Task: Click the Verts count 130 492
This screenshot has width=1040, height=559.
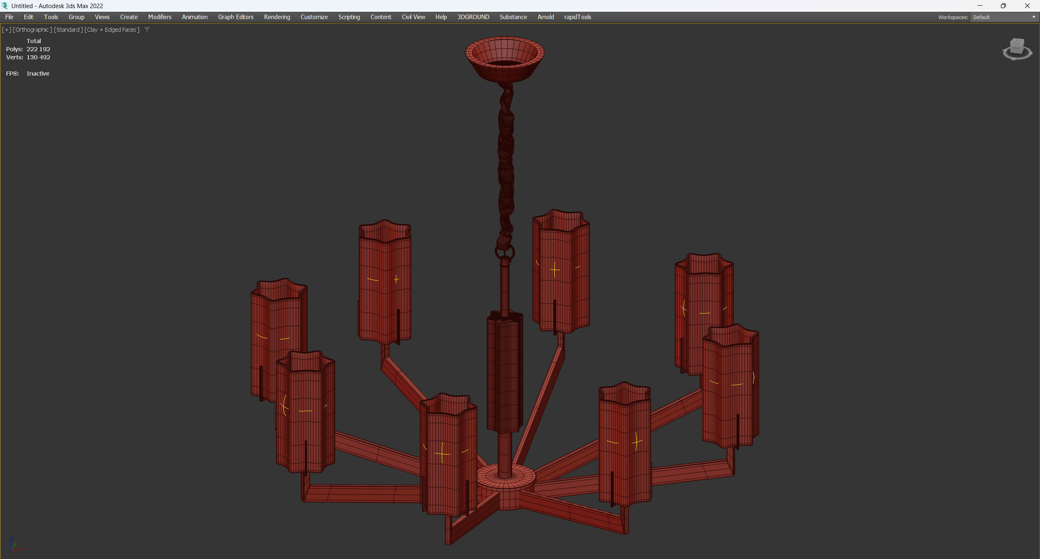Action: (38, 57)
